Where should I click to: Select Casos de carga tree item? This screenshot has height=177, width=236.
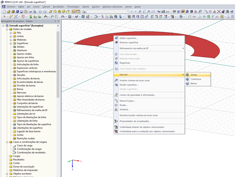(x=25, y=145)
